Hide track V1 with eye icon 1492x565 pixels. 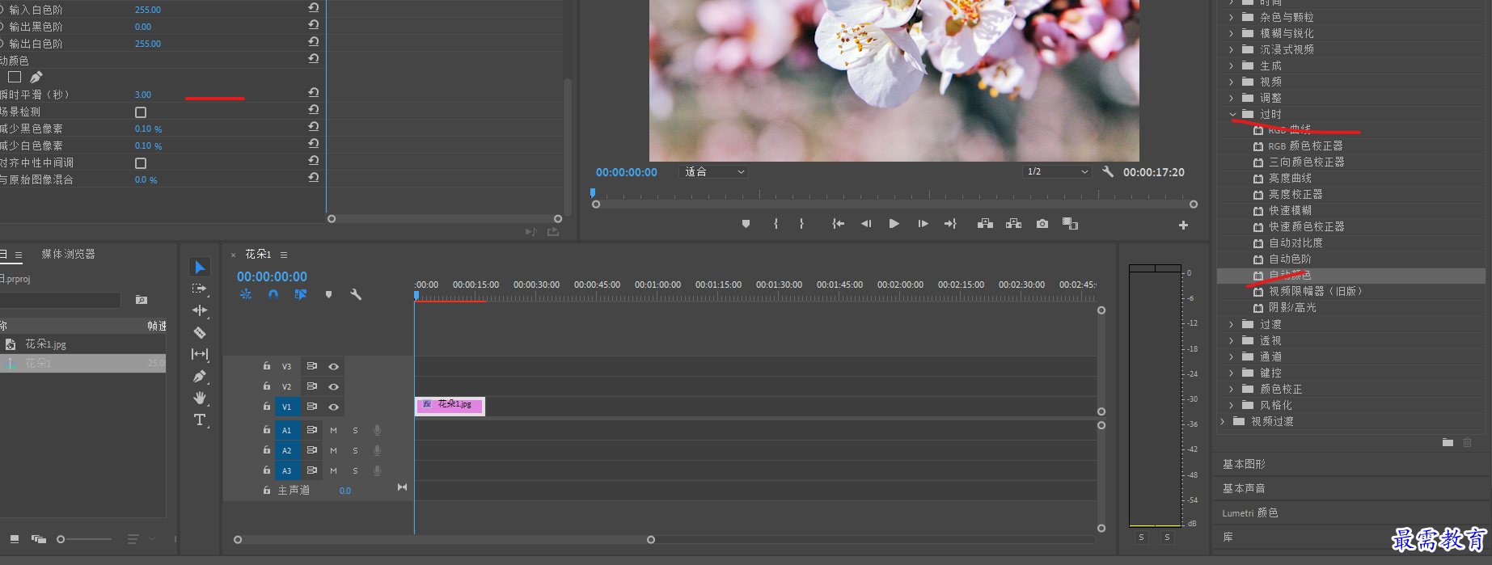333,407
